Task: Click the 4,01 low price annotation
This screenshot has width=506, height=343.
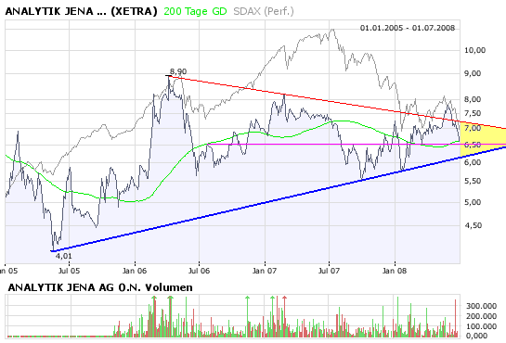Action: click(63, 256)
